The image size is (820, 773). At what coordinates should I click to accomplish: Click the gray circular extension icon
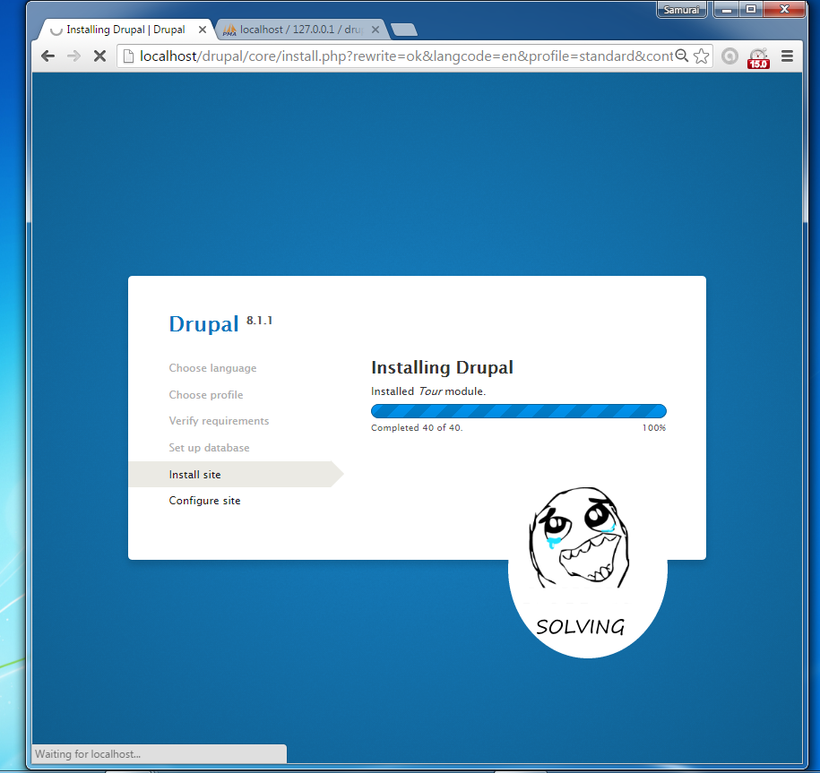coord(729,56)
